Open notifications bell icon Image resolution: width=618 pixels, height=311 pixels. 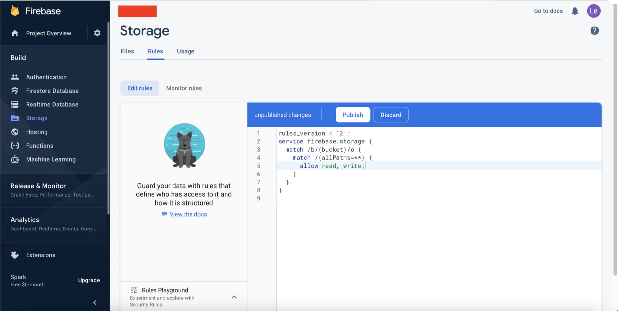pos(575,11)
